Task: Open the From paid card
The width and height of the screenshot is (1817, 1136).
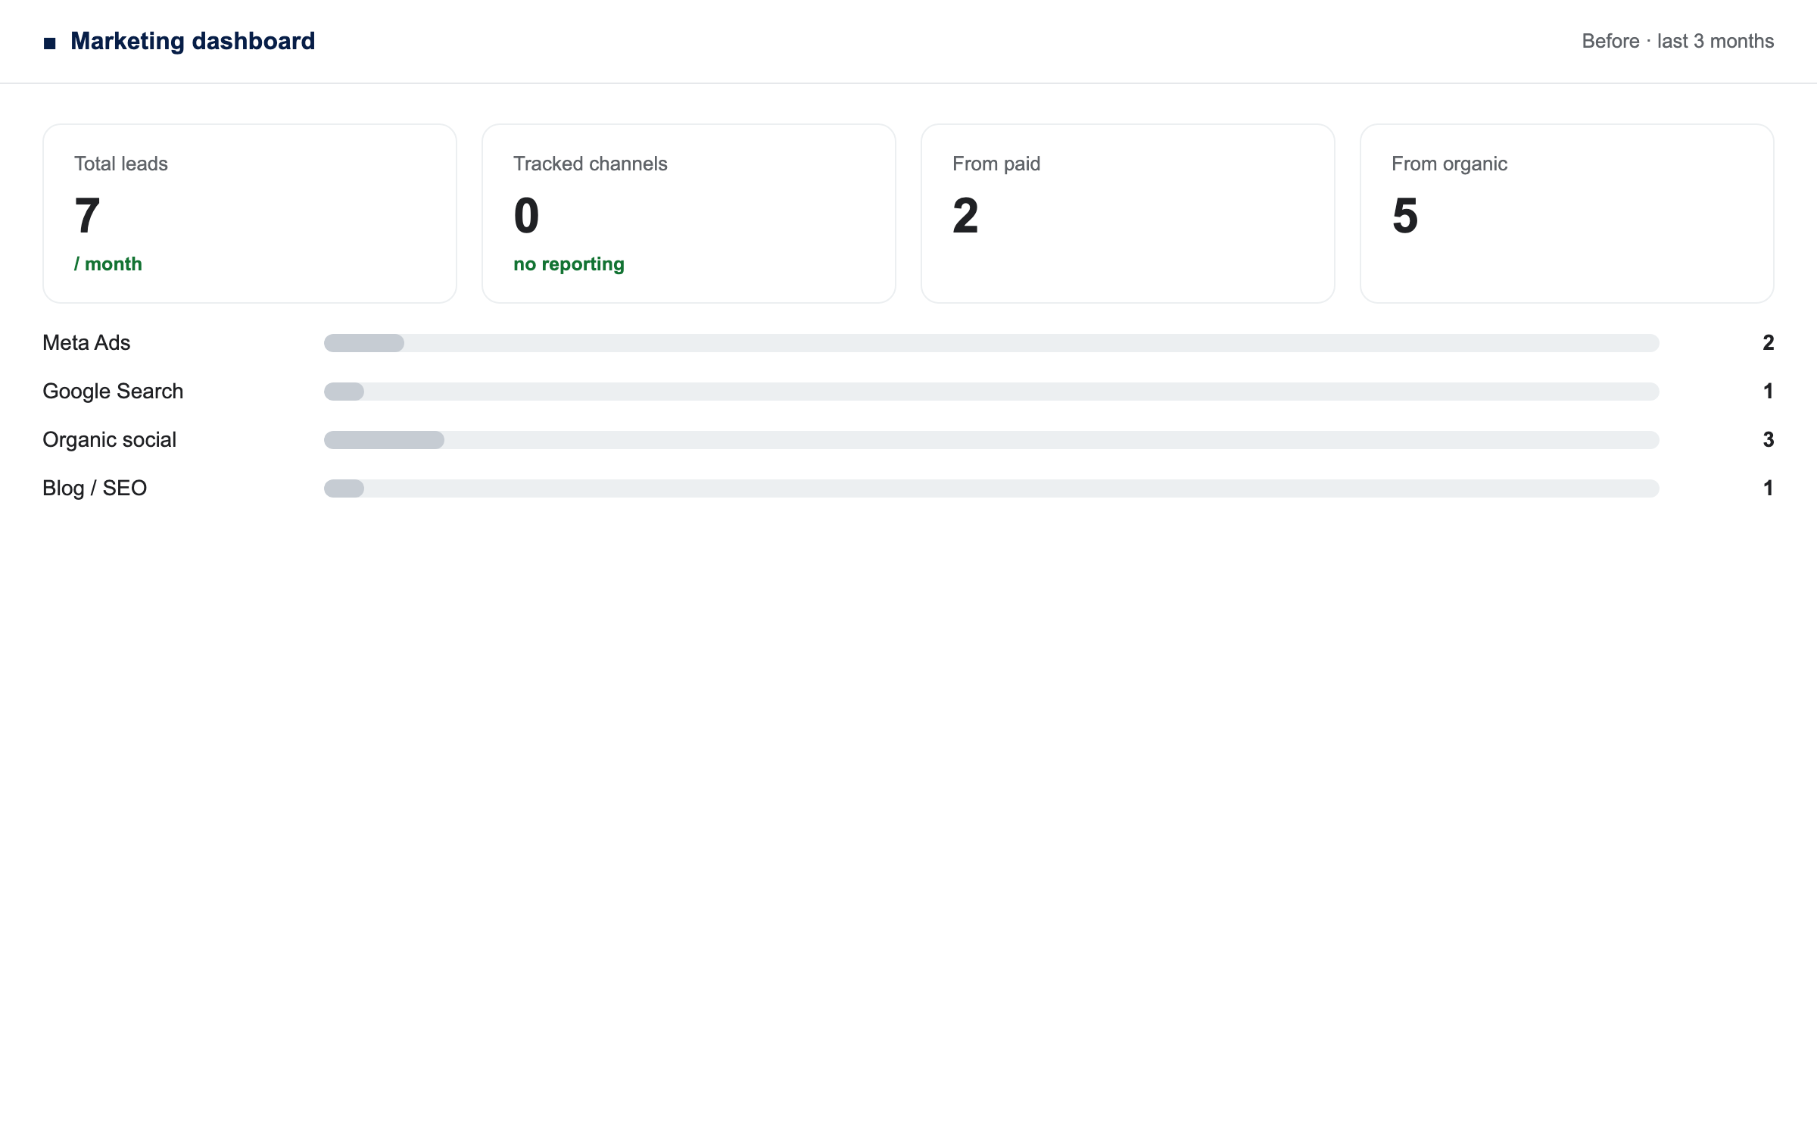Action: [x=1128, y=214]
